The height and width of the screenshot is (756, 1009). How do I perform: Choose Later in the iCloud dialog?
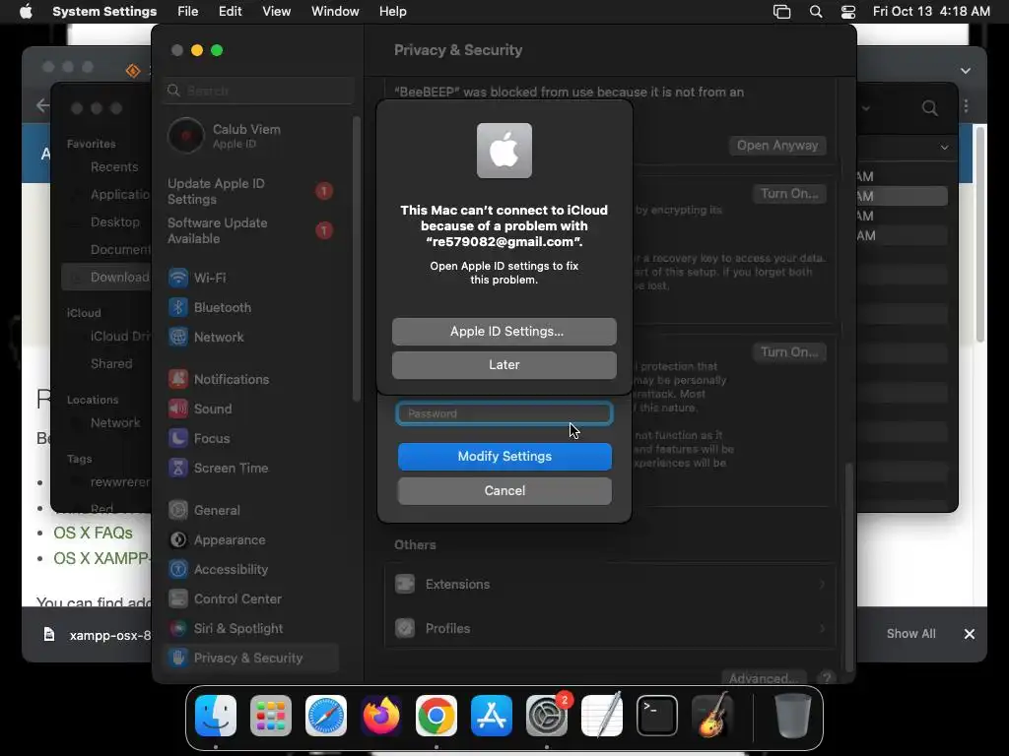[x=504, y=364]
